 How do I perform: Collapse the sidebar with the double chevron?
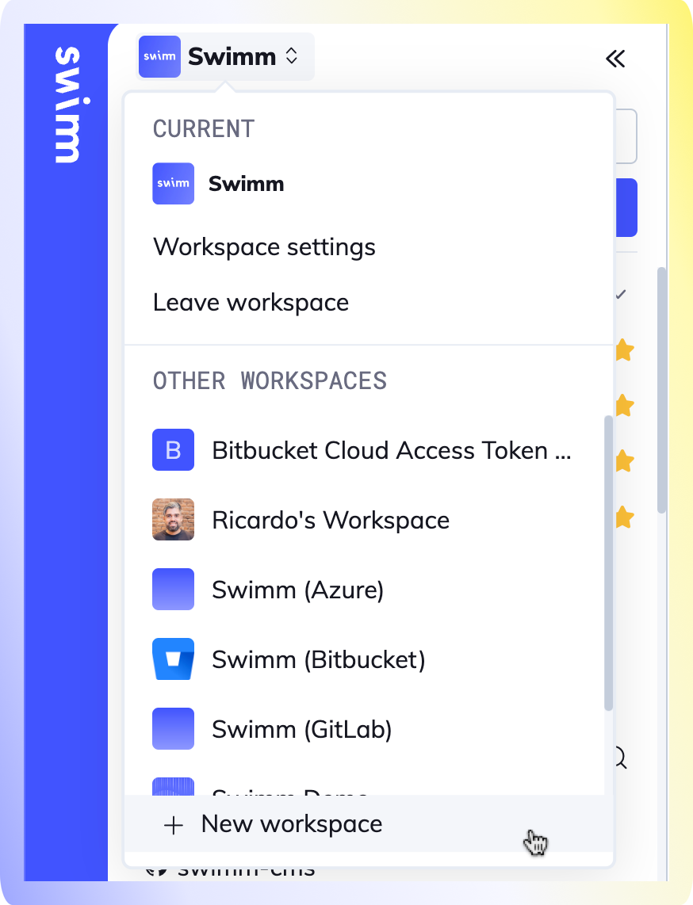tap(615, 59)
